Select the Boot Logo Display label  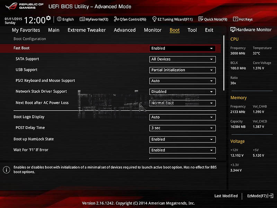coord(29,117)
